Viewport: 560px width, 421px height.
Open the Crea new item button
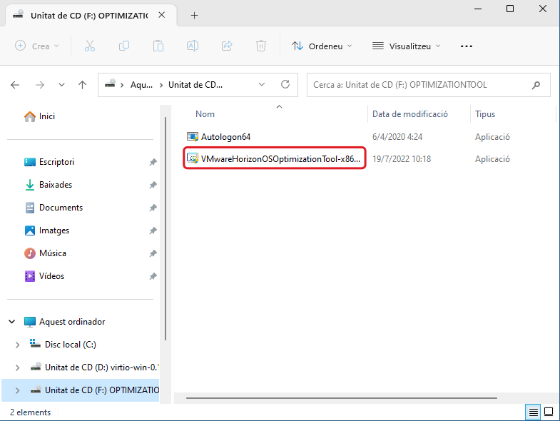coord(38,46)
